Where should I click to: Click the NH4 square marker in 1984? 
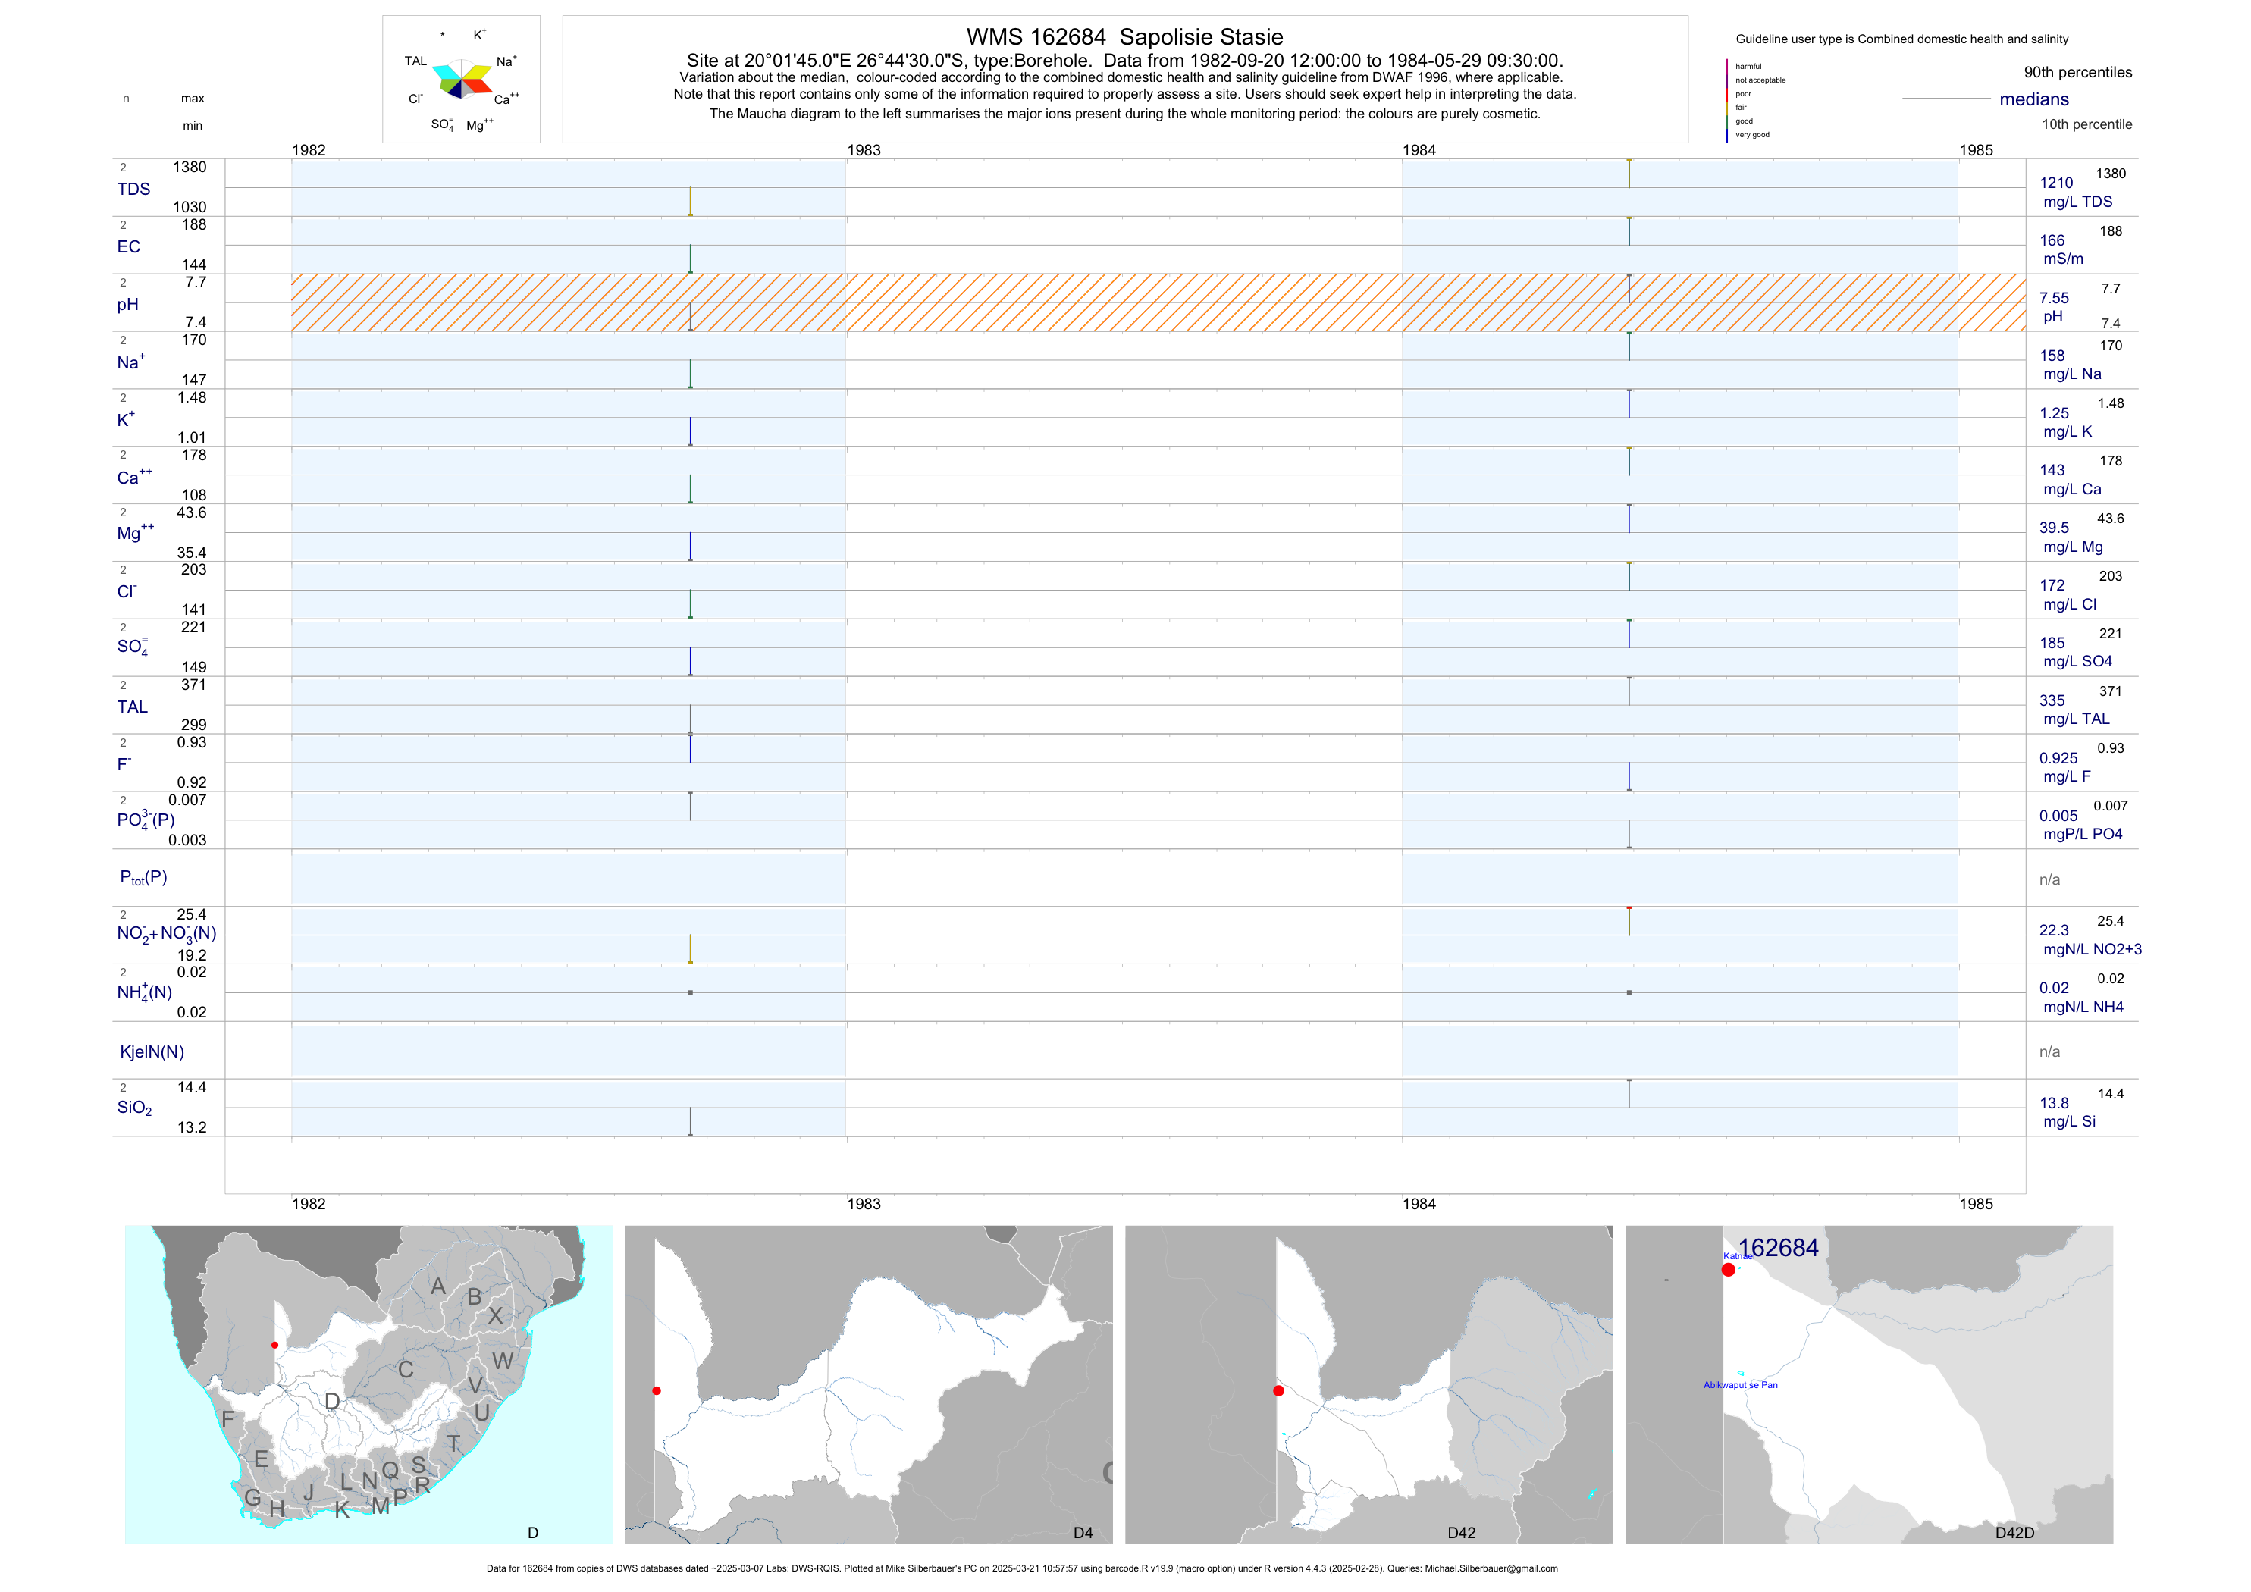(x=1629, y=992)
